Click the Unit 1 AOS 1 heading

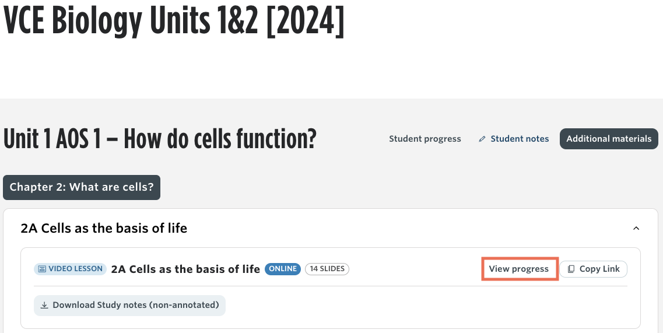point(160,139)
